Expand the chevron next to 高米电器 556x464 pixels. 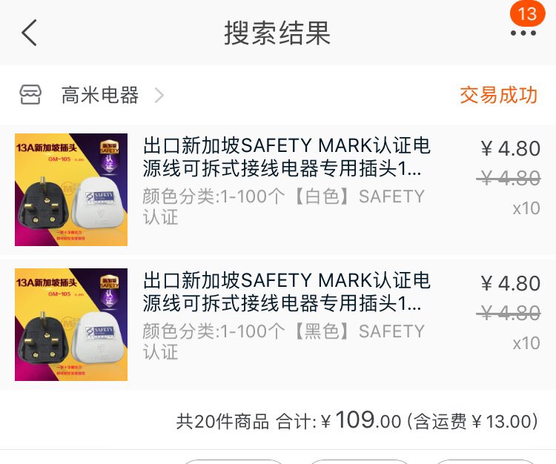click(159, 95)
